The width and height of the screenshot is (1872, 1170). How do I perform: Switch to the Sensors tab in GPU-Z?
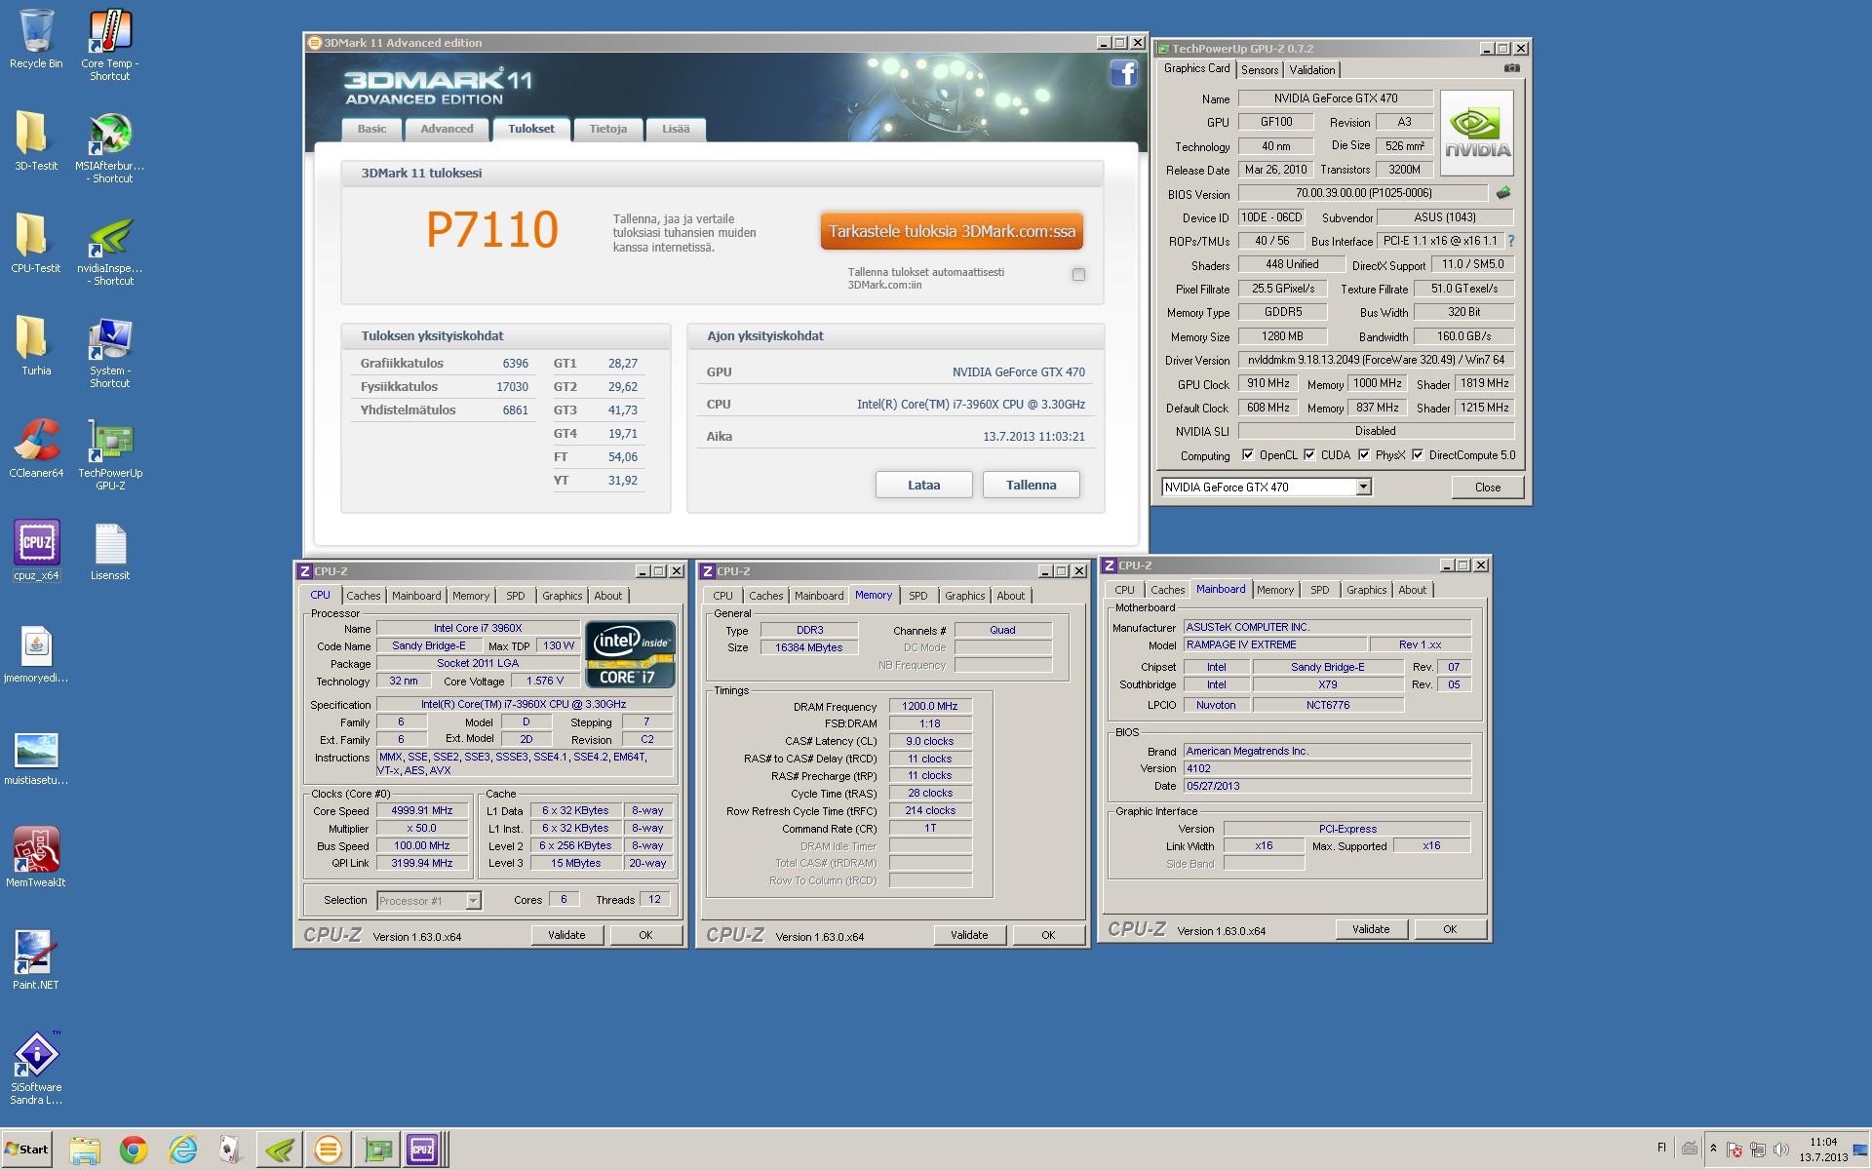[1260, 69]
